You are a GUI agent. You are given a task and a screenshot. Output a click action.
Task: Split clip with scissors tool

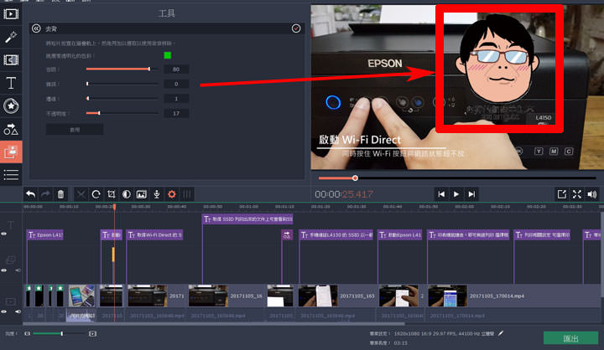81,194
